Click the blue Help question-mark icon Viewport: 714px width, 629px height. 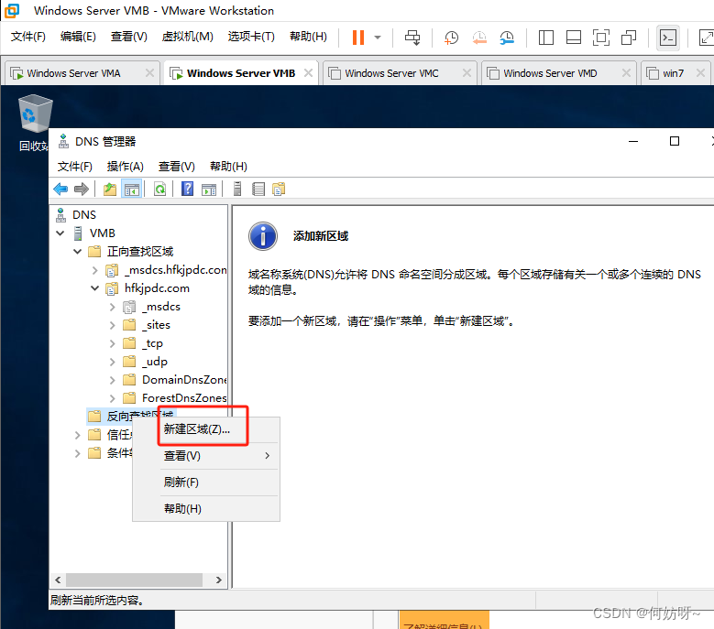click(187, 189)
